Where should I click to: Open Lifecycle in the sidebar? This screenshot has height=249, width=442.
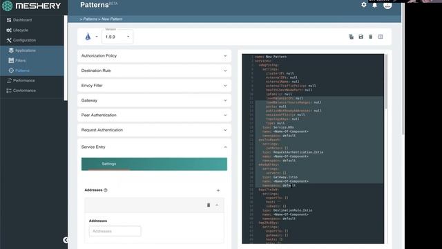[21, 30]
